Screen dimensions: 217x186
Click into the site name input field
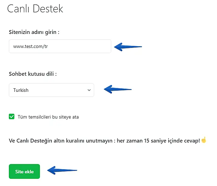pos(60,46)
